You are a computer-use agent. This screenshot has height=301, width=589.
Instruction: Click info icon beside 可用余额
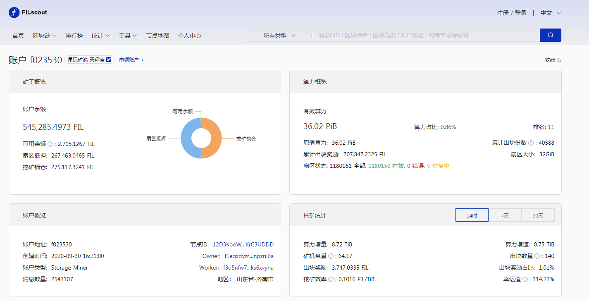pyautogui.click(x=50, y=144)
